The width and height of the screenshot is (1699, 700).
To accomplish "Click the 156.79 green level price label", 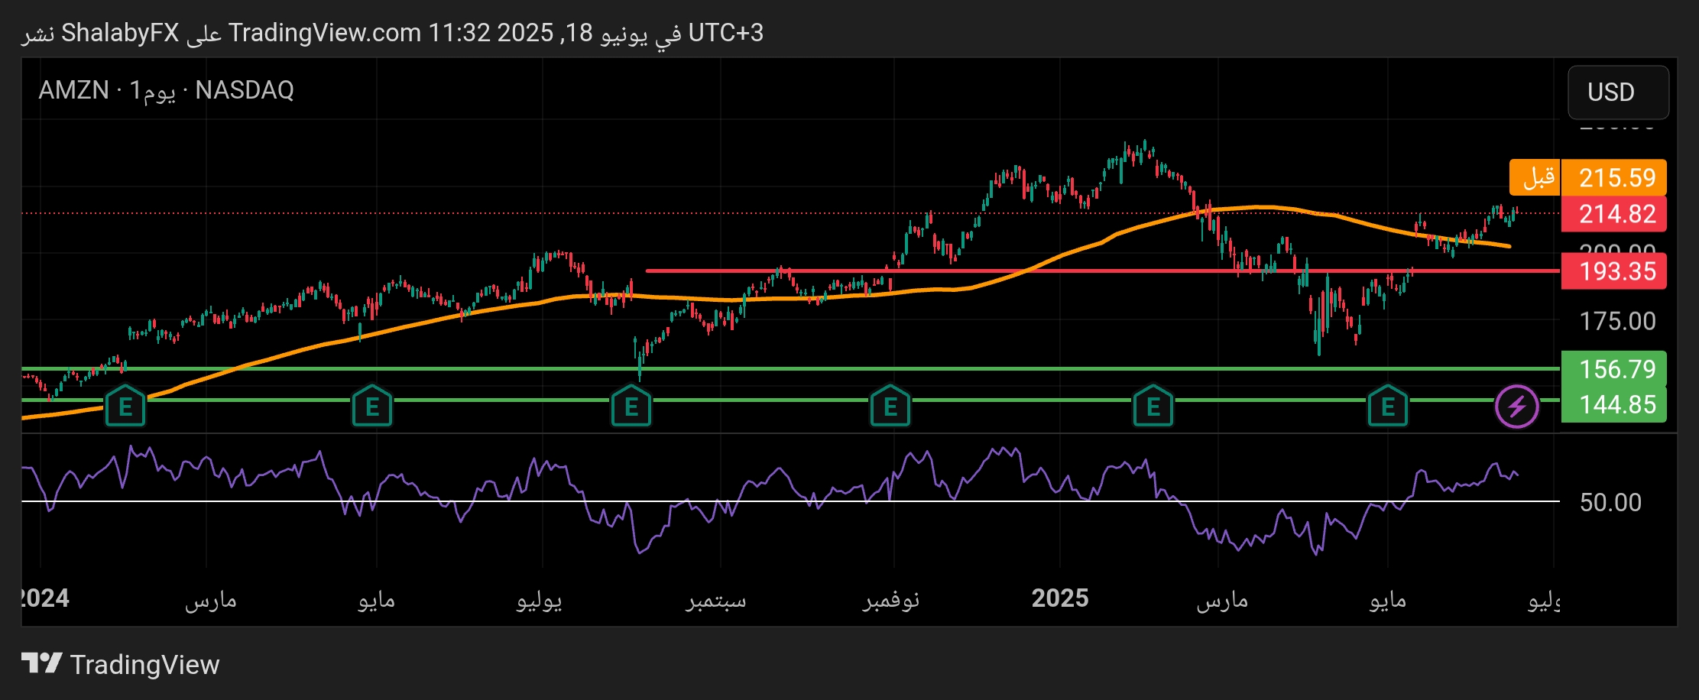I will pyautogui.click(x=1613, y=369).
